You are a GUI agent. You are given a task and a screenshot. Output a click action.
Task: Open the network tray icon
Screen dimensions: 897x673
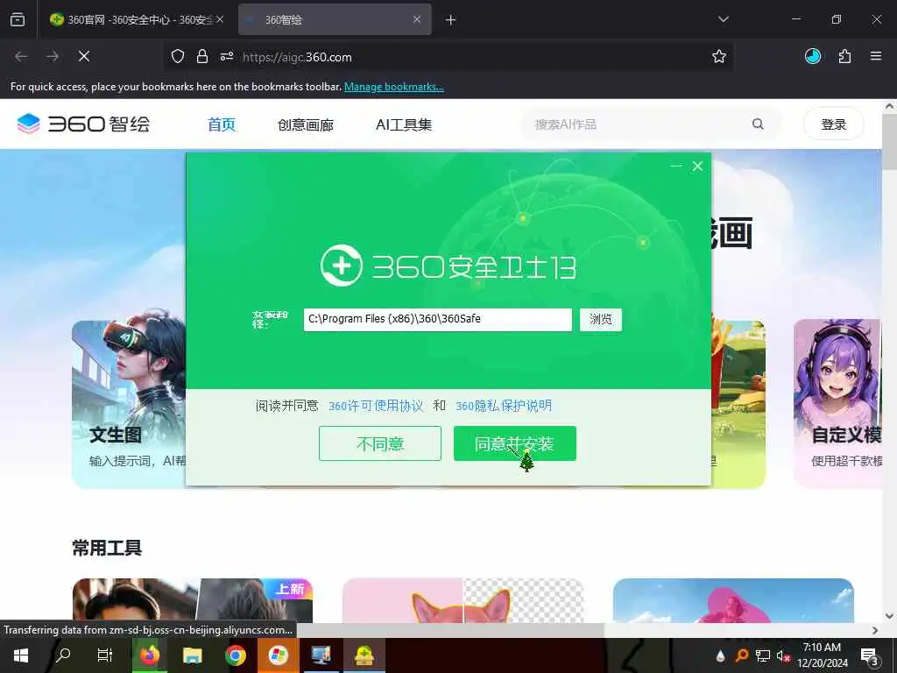pyautogui.click(x=763, y=655)
